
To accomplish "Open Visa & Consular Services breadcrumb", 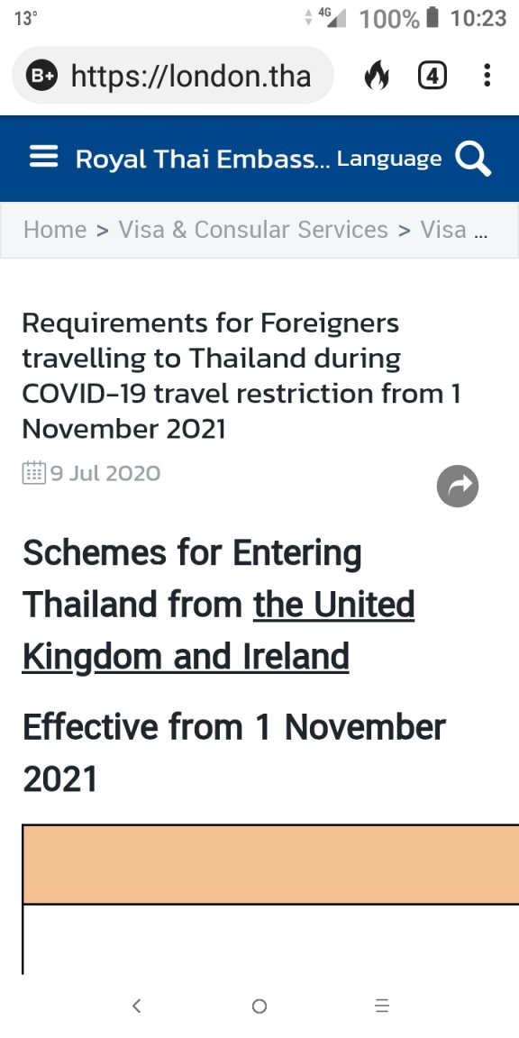I will (x=253, y=230).
